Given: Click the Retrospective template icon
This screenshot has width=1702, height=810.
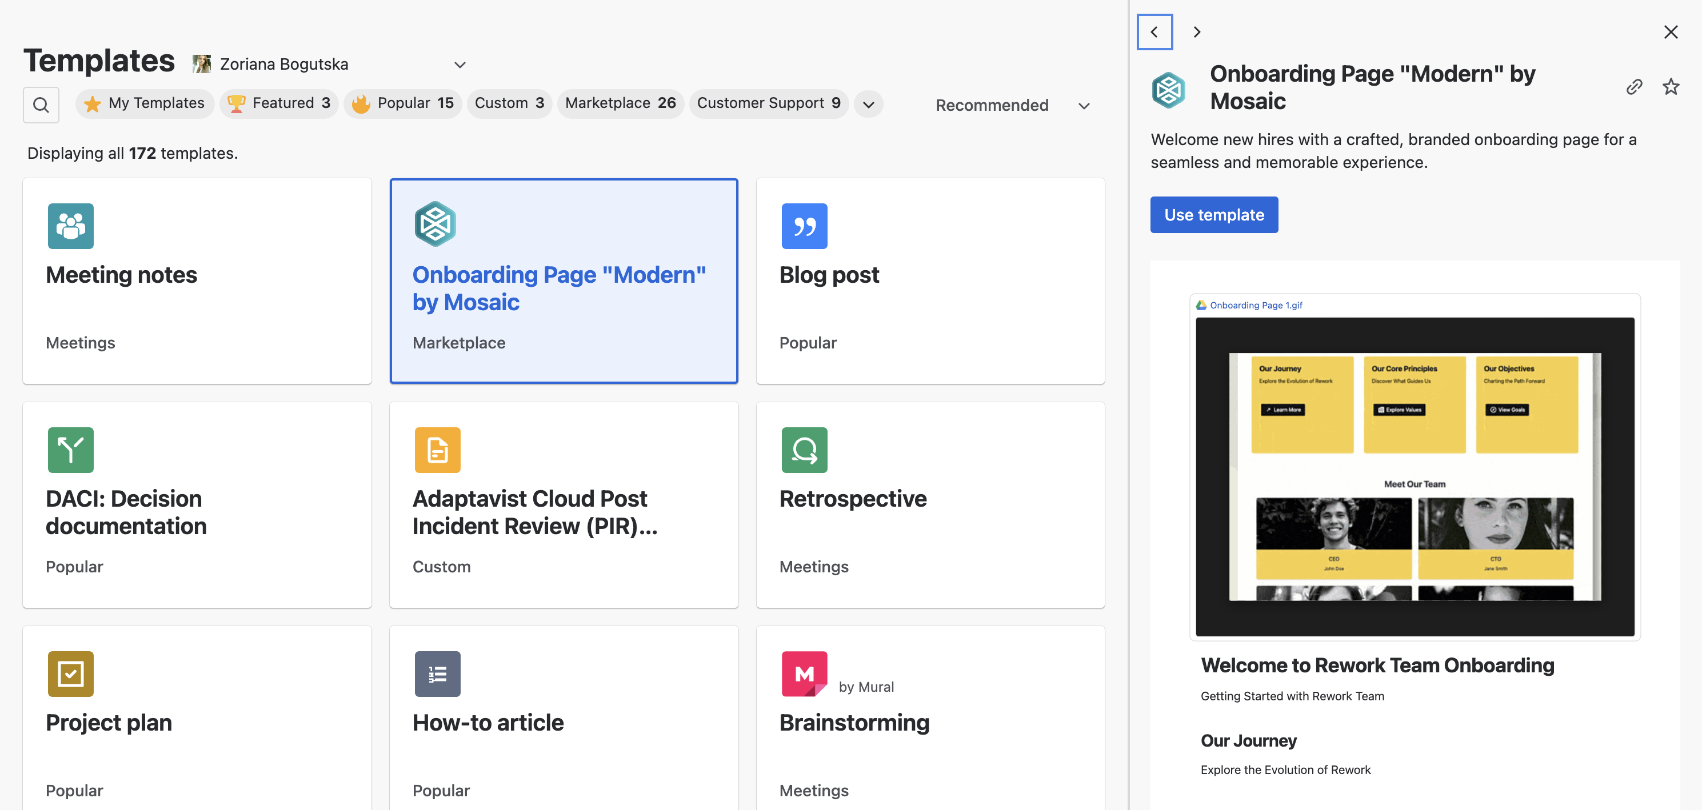Looking at the screenshot, I should coord(804,450).
